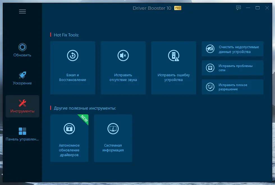Viewport: 275px width, 185px height.
Task: Click Другие полезные инструменты heading
Action: [x=85, y=108]
